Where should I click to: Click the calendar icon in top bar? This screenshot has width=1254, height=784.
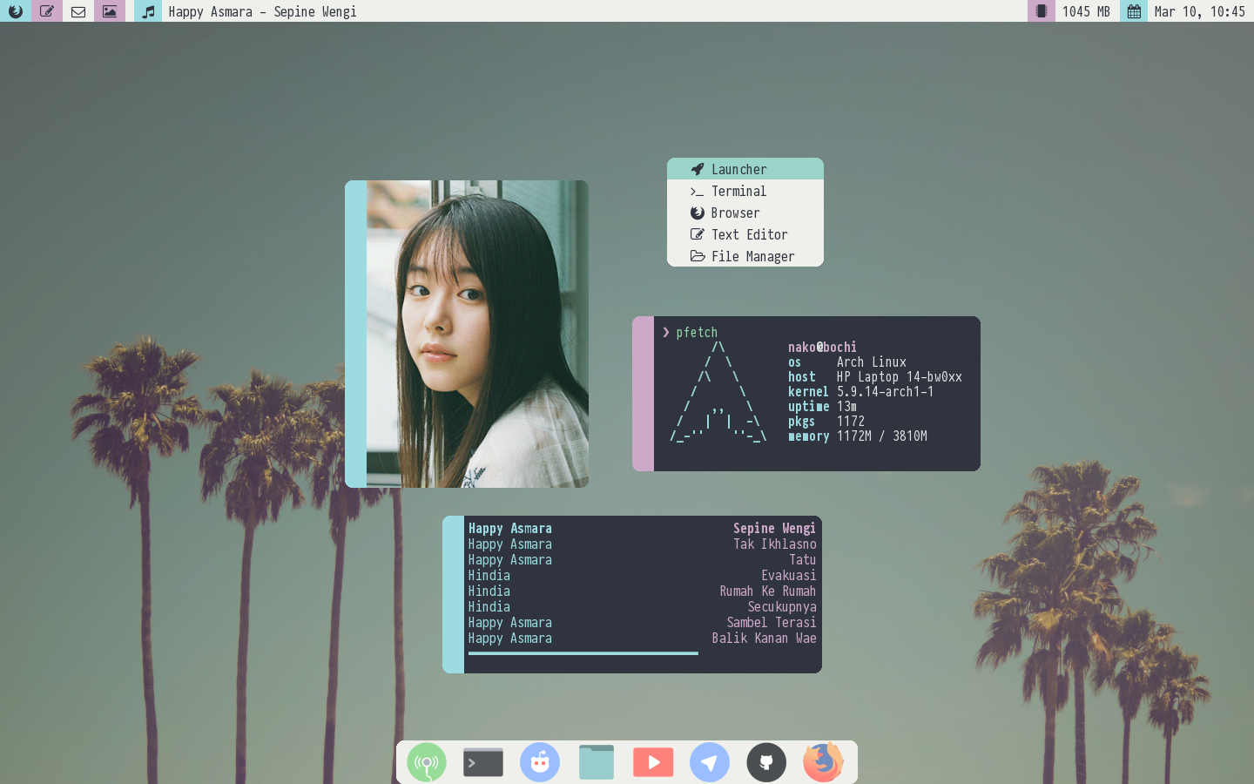[1134, 11]
